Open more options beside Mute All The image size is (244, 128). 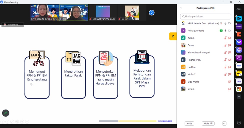(224, 124)
